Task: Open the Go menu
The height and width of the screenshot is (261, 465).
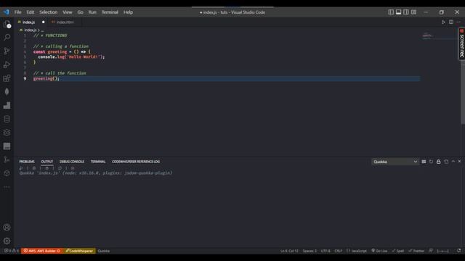Action: click(81, 12)
